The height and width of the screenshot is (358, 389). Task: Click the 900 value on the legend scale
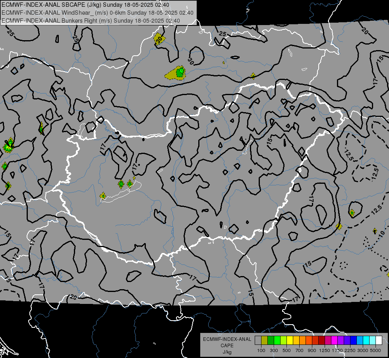tap(312, 350)
